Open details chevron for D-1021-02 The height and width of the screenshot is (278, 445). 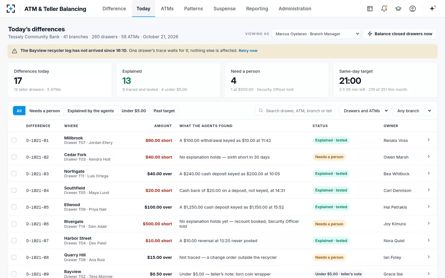429,157
